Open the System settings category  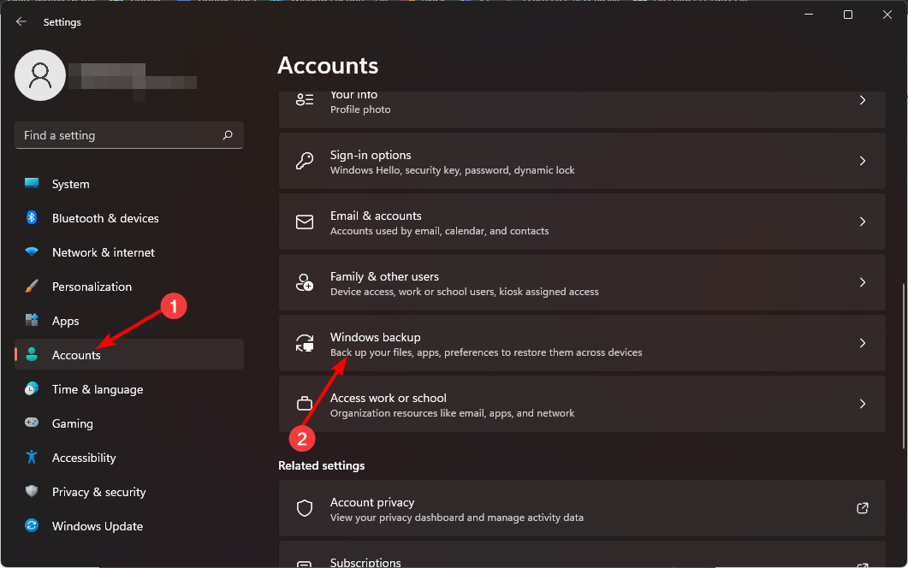[x=70, y=184]
